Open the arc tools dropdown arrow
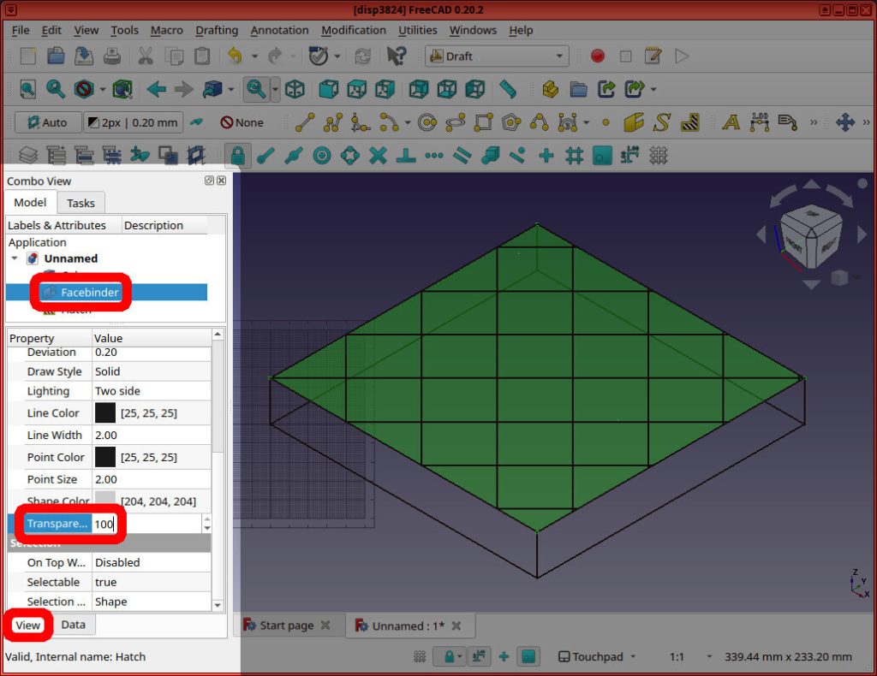 (x=407, y=122)
